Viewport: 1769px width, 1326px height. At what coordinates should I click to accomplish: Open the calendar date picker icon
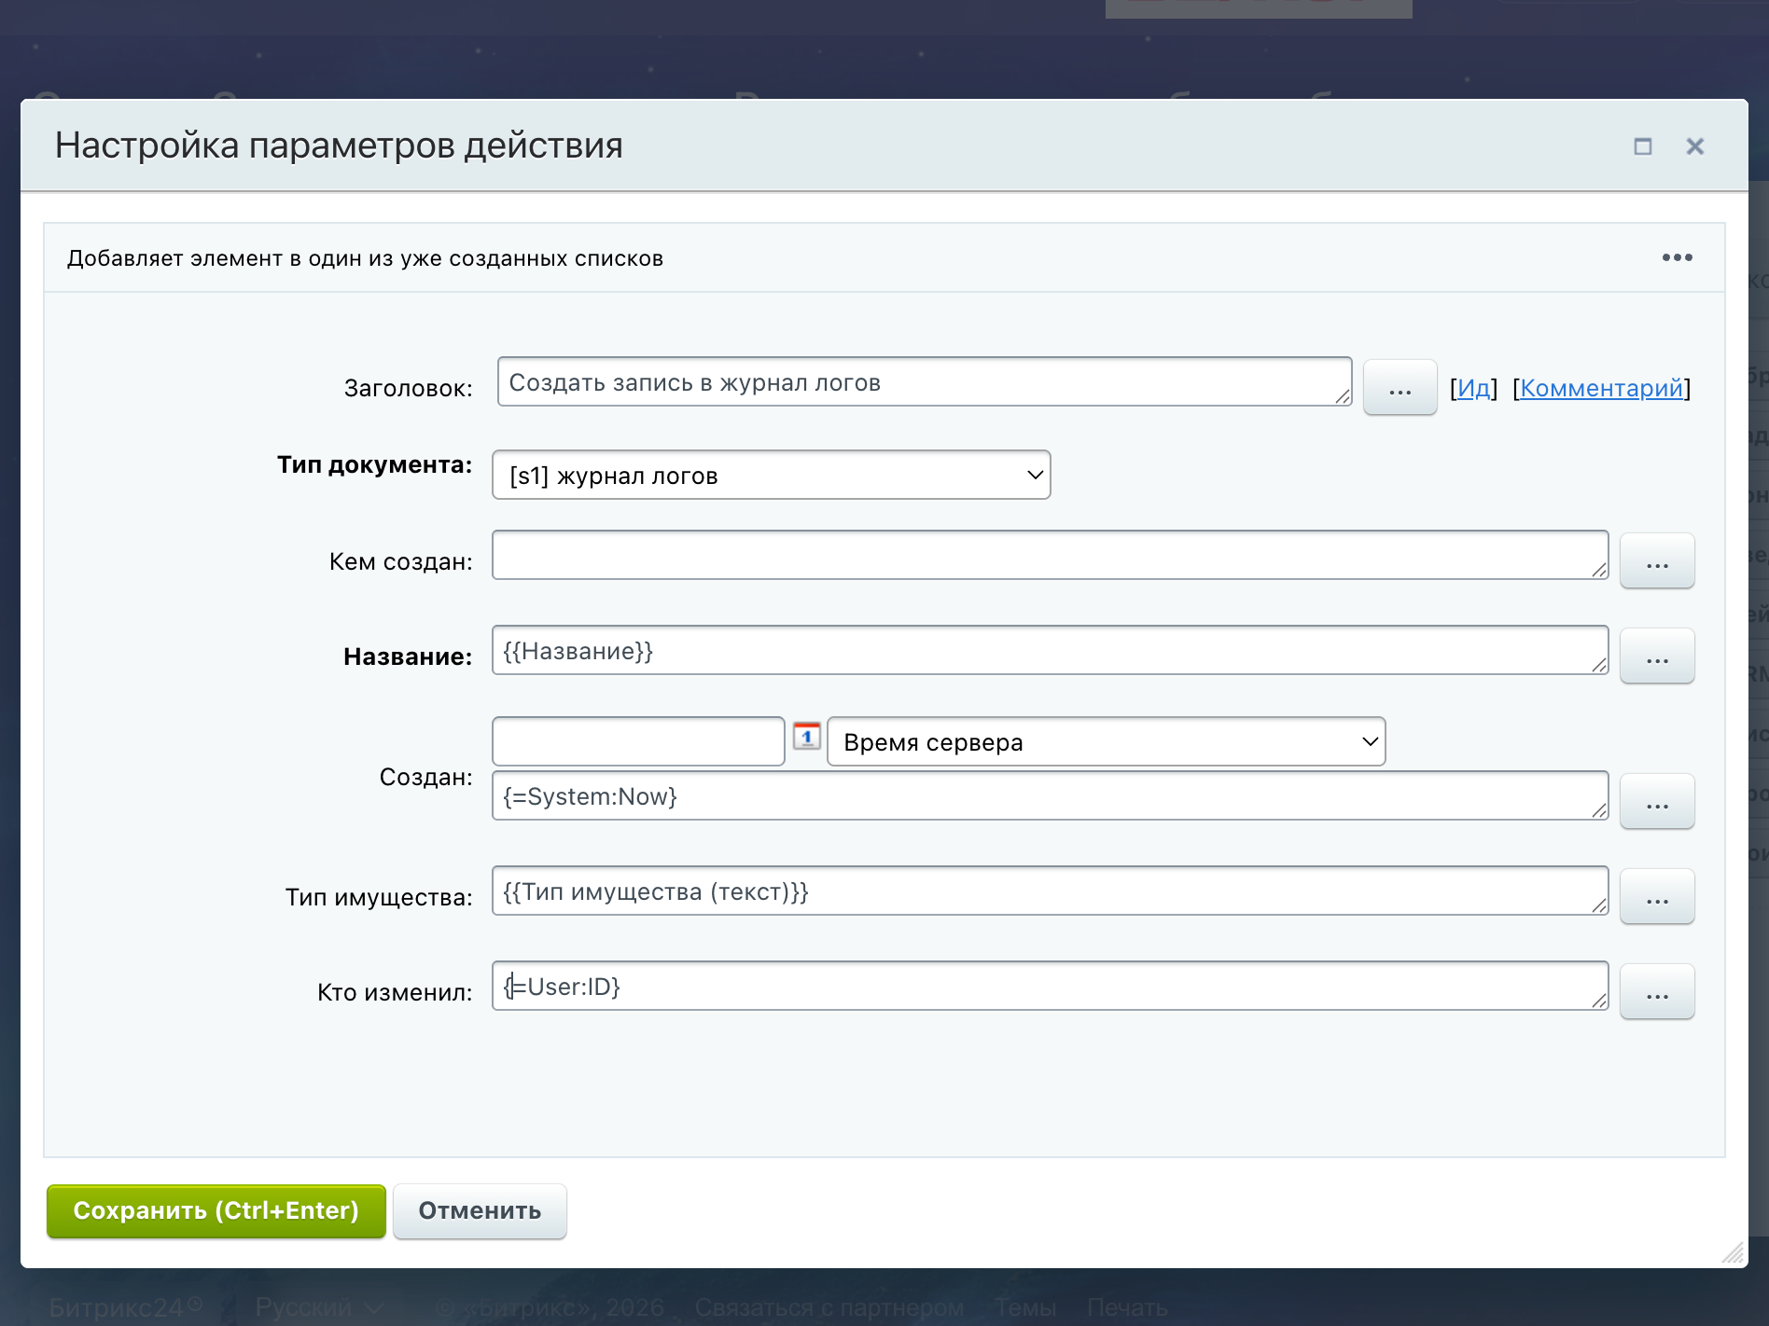(806, 737)
